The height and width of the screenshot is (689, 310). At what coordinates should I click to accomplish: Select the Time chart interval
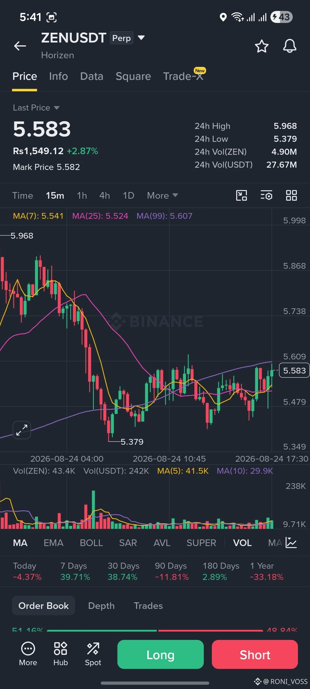[x=23, y=196]
